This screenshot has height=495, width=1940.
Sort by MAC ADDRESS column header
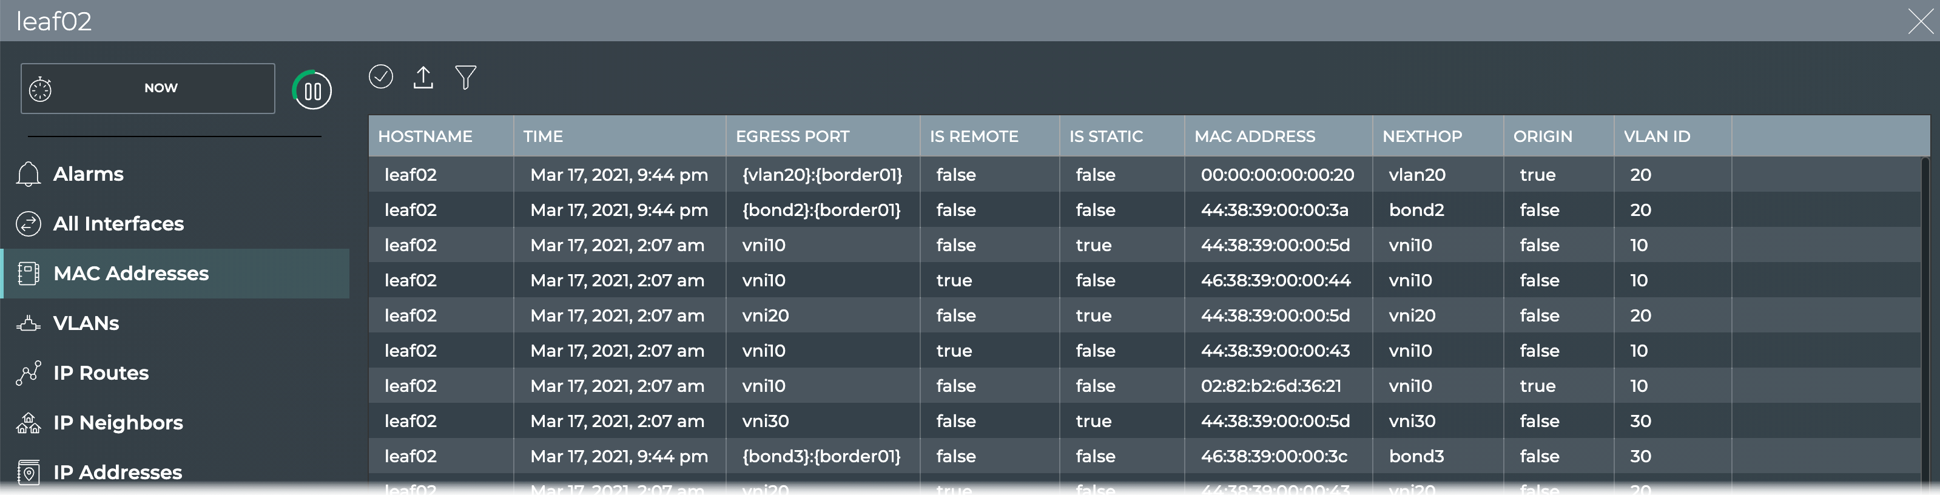[1254, 136]
